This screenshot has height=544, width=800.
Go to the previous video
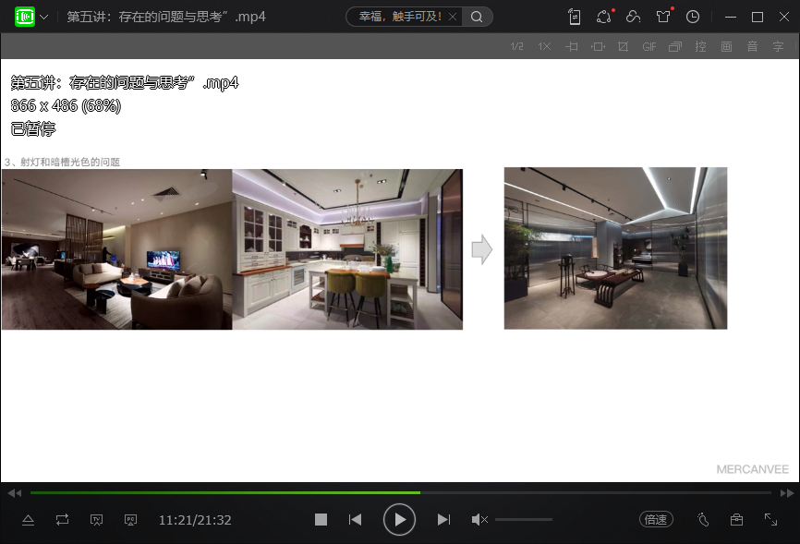355,519
